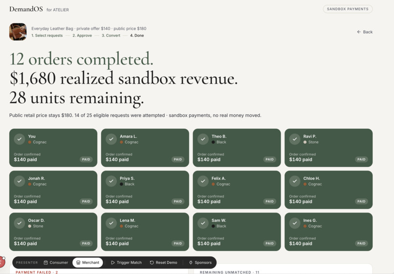Click the Trigger Match button

pos(127,262)
